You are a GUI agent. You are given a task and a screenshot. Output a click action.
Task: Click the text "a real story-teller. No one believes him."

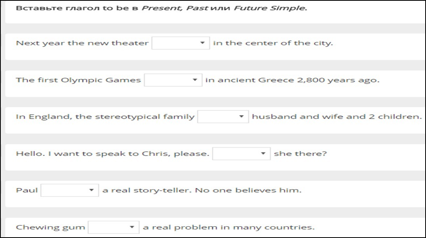tap(202, 190)
